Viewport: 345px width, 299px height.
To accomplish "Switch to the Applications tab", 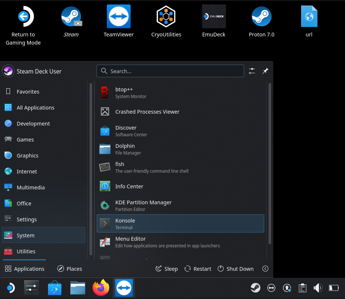I will click(x=25, y=269).
